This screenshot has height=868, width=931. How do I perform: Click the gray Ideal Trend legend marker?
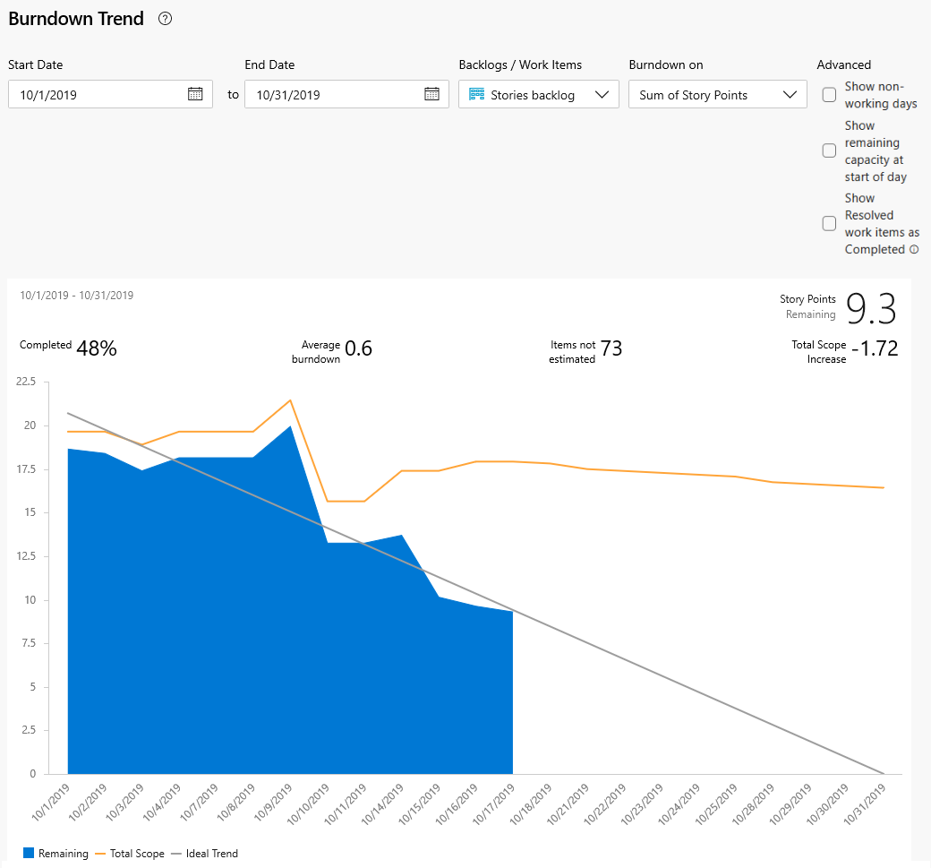tap(175, 854)
